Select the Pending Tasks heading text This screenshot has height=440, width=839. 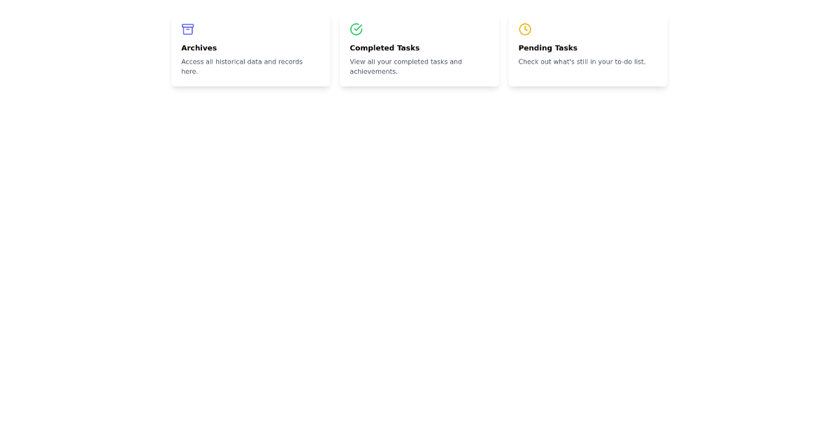coord(547,47)
